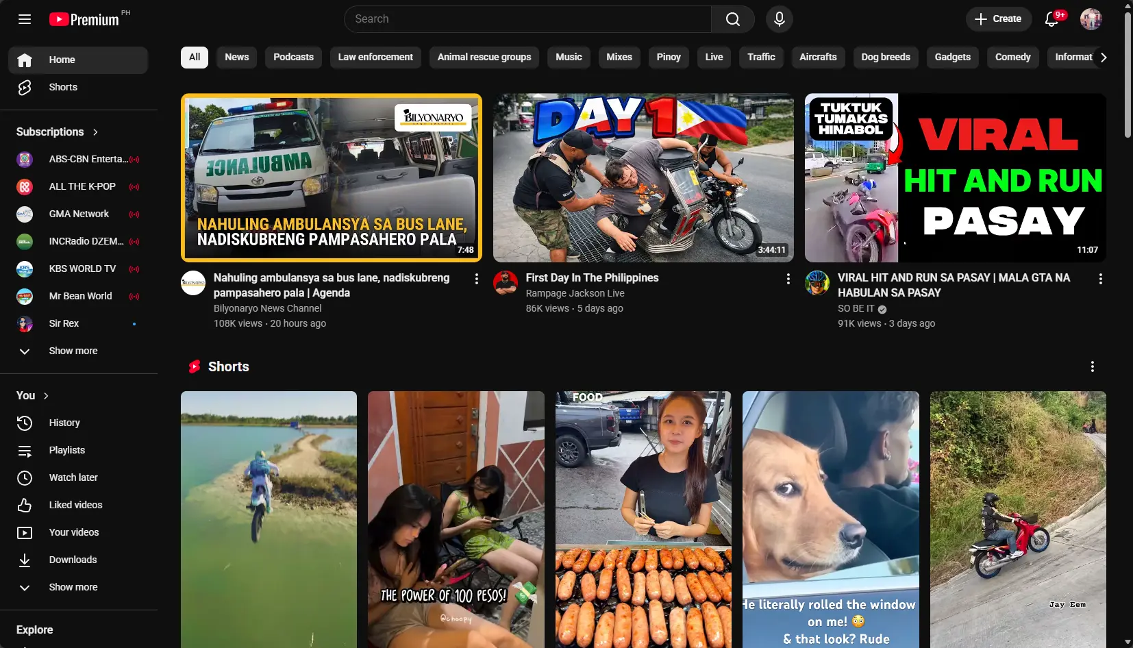Image resolution: width=1133 pixels, height=648 pixels.
Task: Select the Comedy filter chip
Action: 1012,58
